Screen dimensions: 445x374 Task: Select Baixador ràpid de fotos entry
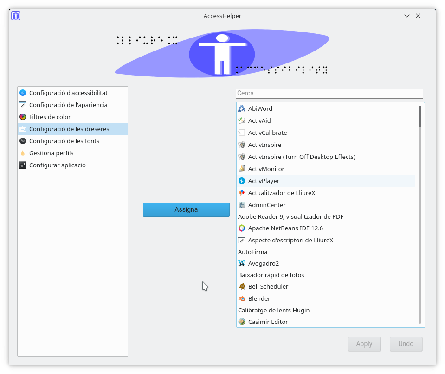coord(326,275)
